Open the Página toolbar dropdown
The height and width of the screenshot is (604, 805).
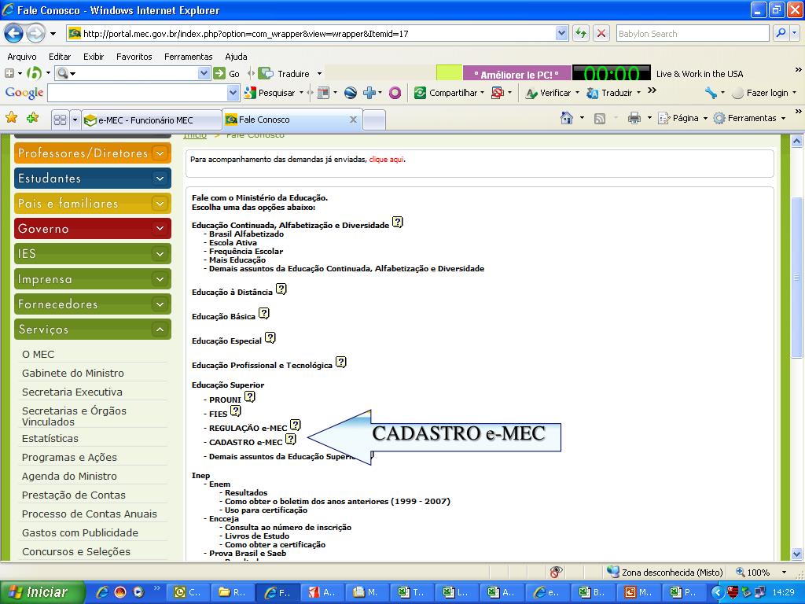pyautogui.click(x=683, y=118)
